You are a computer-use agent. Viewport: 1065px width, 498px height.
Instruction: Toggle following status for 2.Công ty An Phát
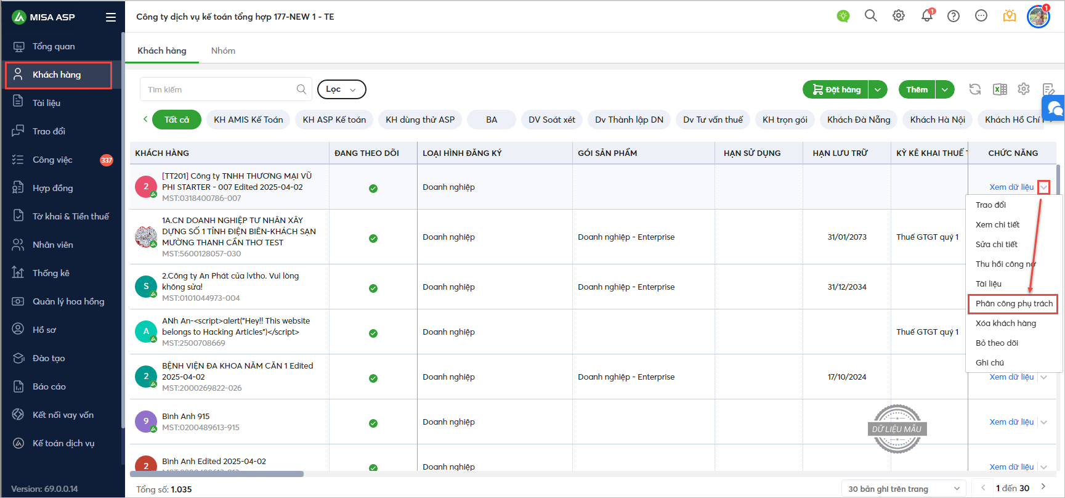(x=373, y=288)
